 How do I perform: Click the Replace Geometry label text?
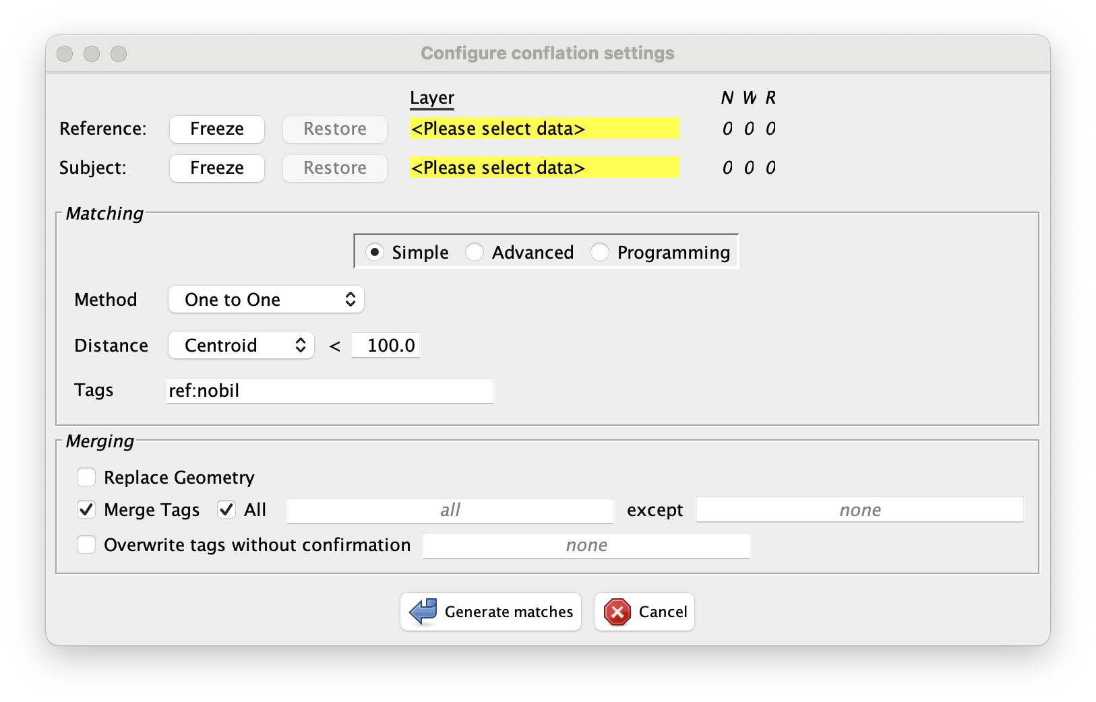179,478
